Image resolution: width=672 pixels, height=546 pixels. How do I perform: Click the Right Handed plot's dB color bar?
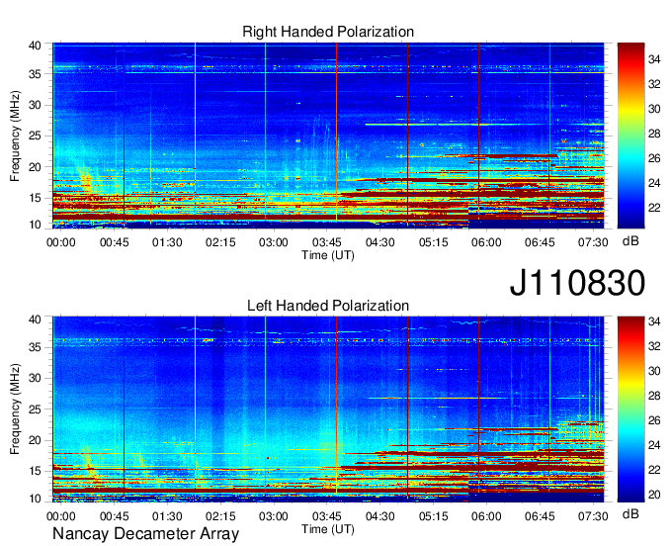tap(630, 136)
